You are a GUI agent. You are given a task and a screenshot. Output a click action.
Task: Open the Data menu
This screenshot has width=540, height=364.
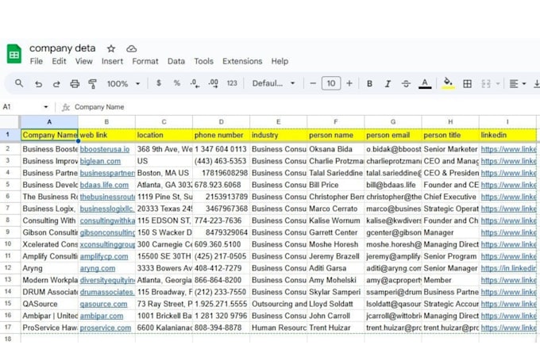[176, 61]
